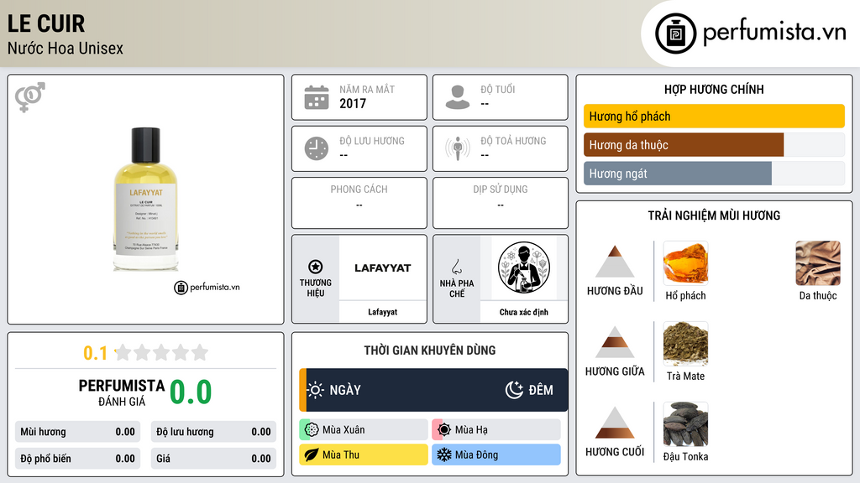Click the perfumista.vn site name text
The width and height of the screenshot is (860, 483).
coord(774,33)
